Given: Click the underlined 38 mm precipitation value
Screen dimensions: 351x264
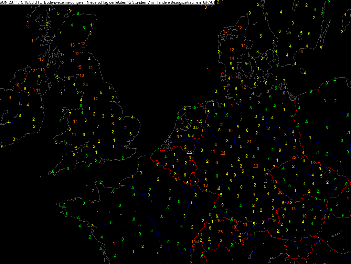Looking at the screenshot, I should (280, 192).
